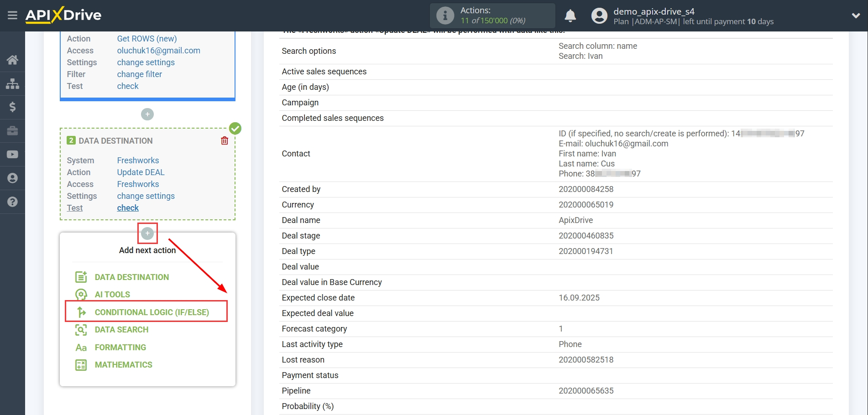Open Freshworks Access link

click(138, 184)
